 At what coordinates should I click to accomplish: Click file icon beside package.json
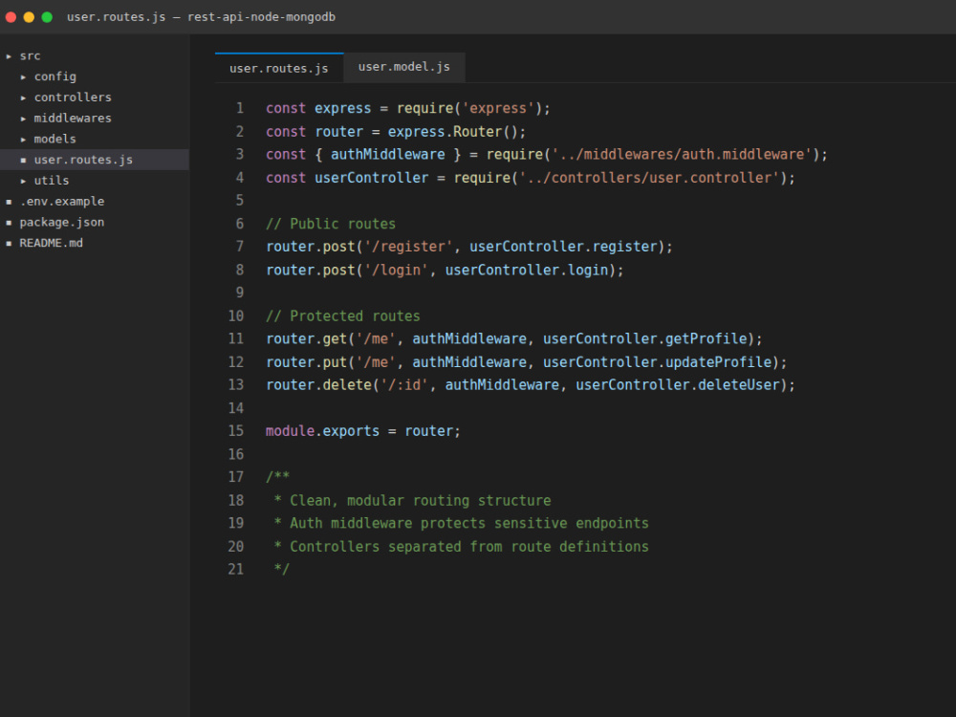(x=9, y=222)
